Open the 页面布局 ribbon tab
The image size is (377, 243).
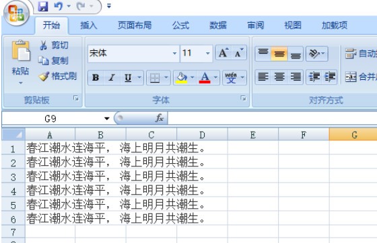click(x=135, y=25)
